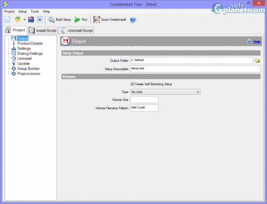The width and height of the screenshot is (267, 204).
Task: Click the Help link in the Output header
Action: [257, 42]
